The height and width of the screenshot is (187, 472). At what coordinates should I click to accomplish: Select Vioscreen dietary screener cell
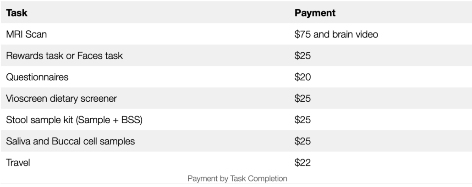[61, 99]
